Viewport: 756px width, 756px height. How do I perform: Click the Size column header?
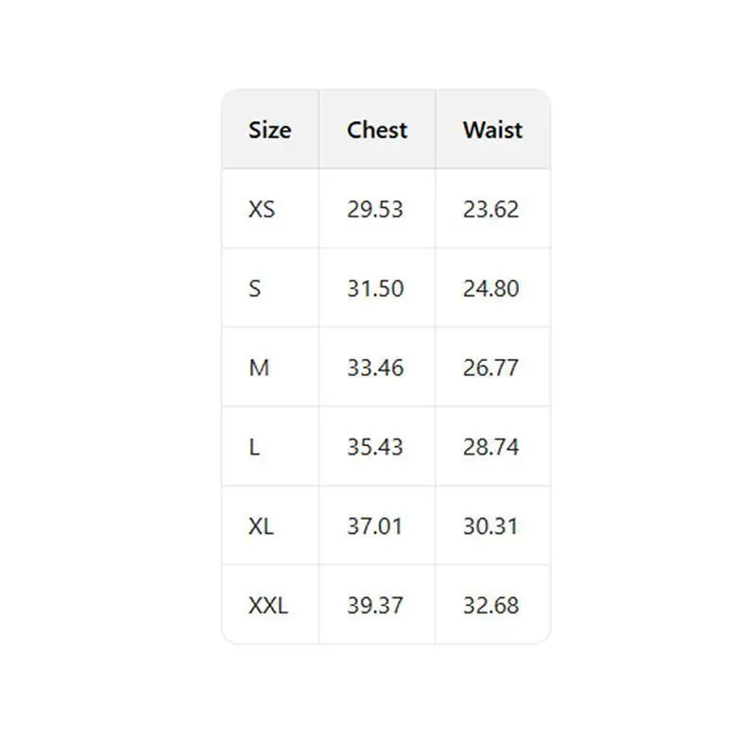coord(269,130)
